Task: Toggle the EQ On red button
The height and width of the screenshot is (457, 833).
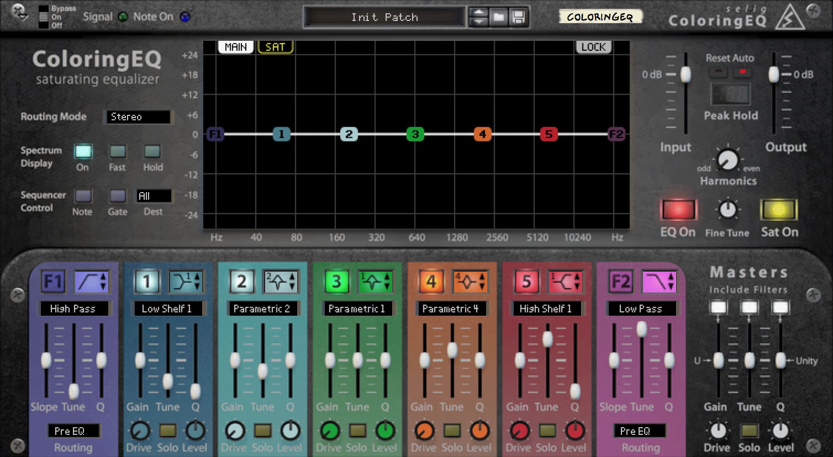Action: tap(678, 210)
